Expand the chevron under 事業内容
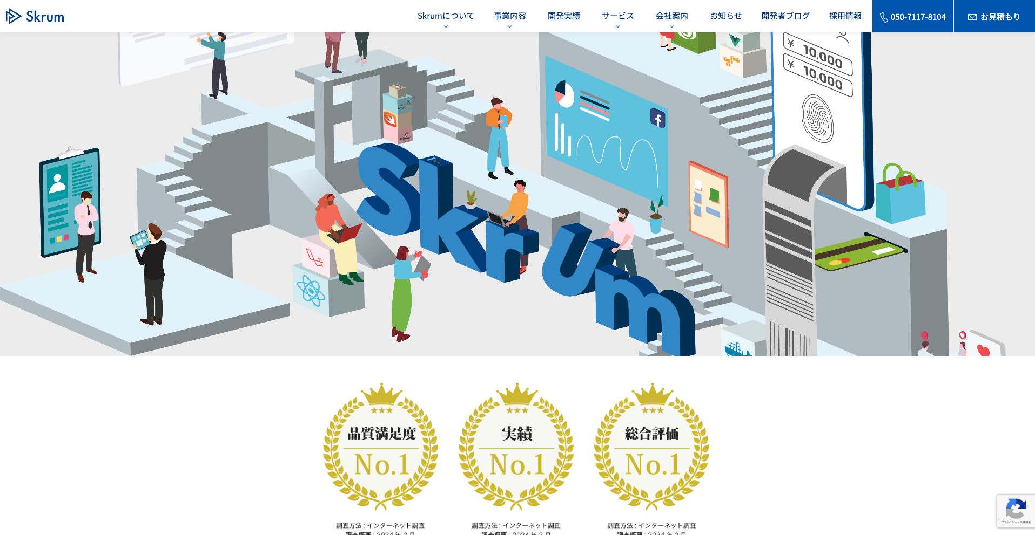 [x=509, y=26]
